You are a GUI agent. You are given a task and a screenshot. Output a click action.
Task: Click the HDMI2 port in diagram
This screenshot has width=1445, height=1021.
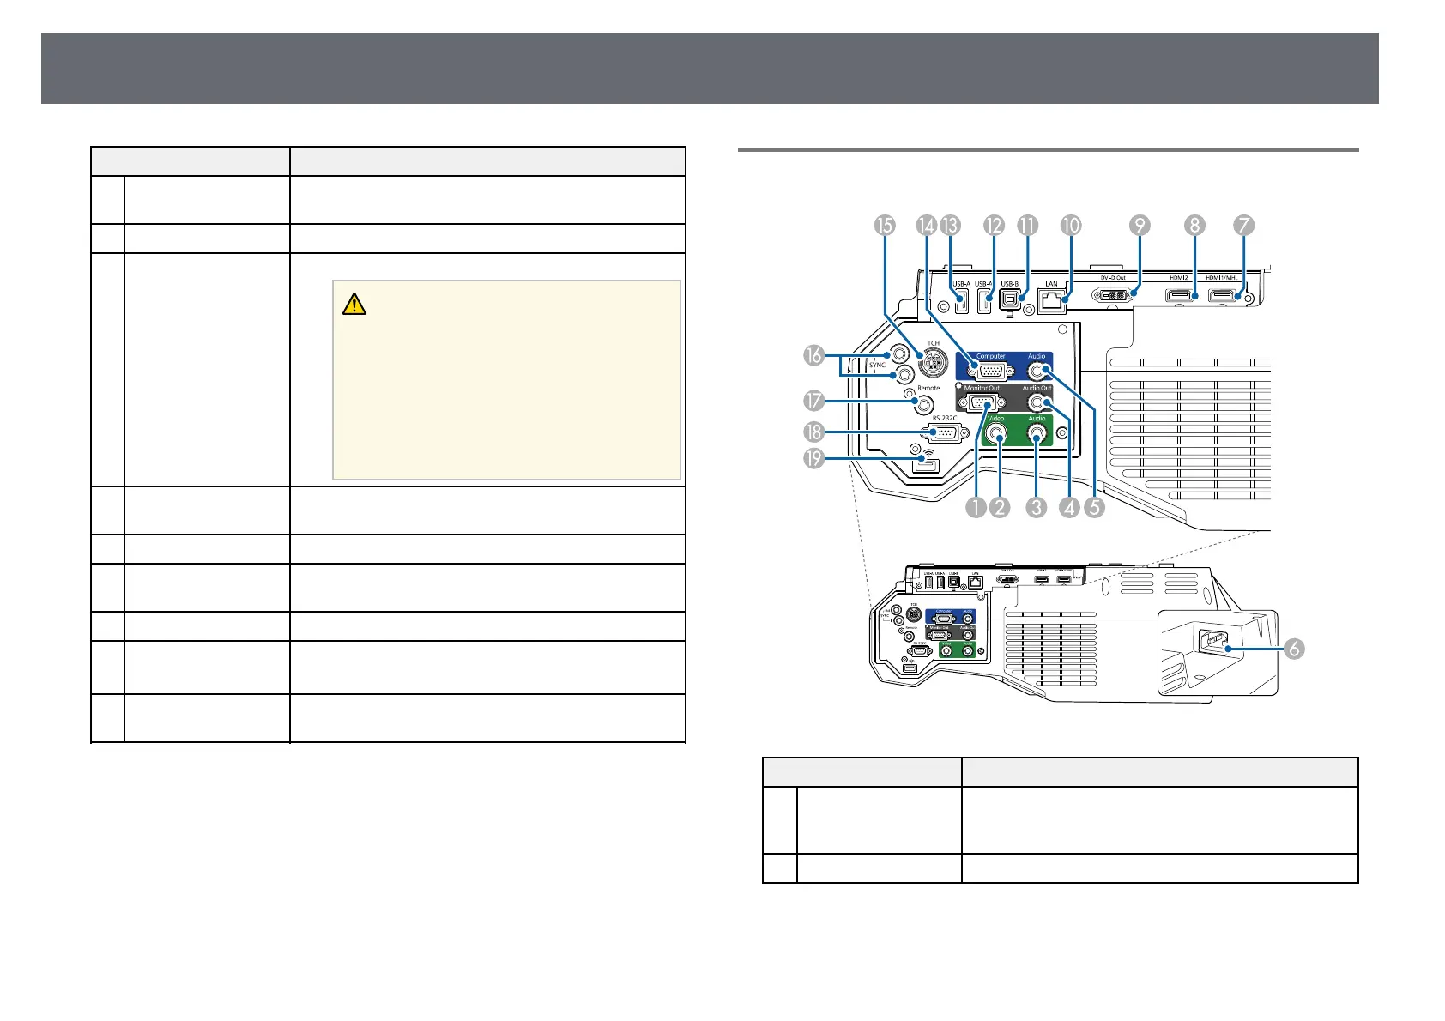click(x=1181, y=296)
